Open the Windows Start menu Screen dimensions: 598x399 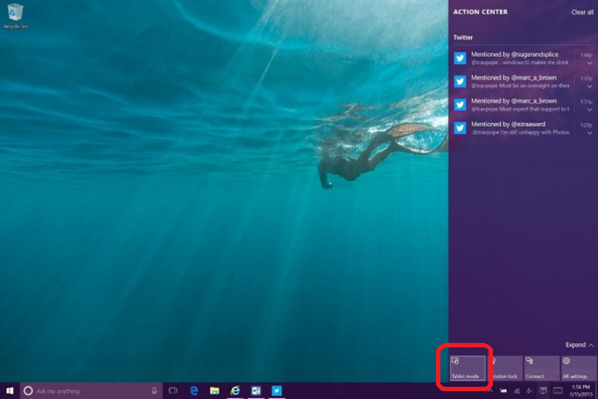click(10, 391)
